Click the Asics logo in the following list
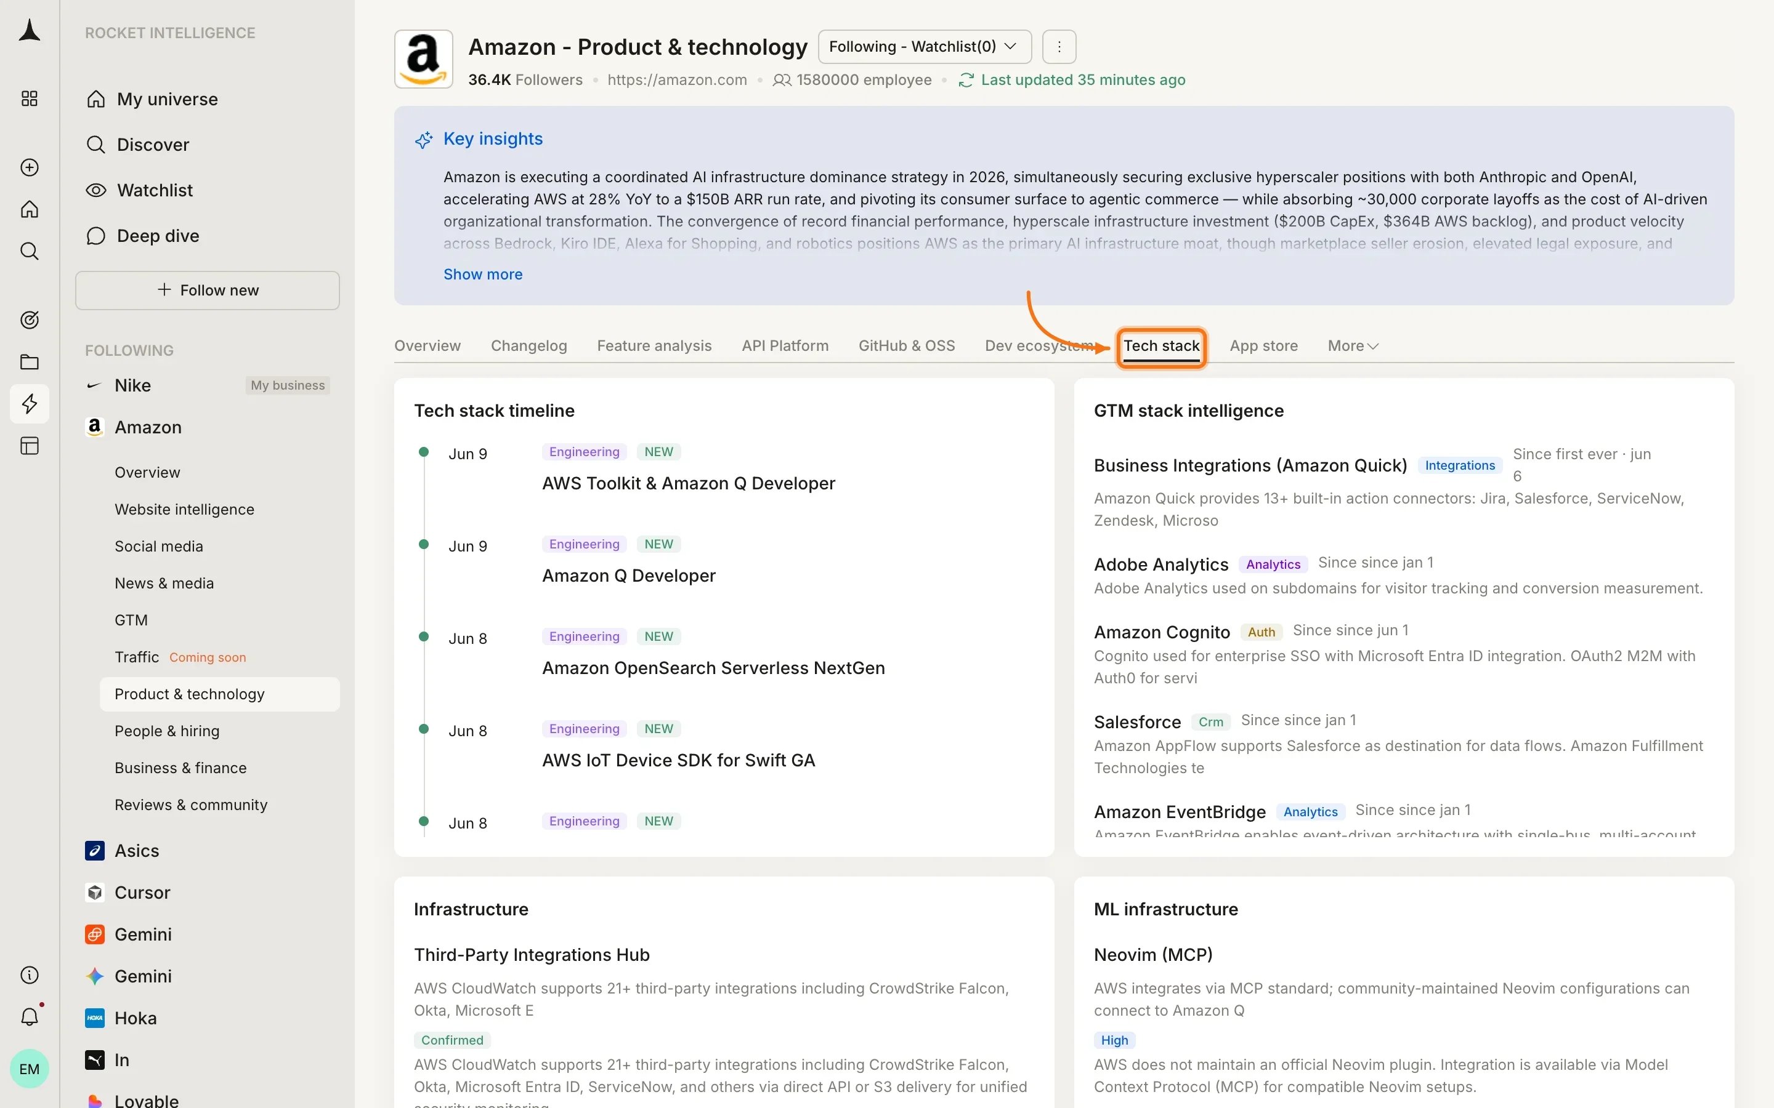 (95, 850)
